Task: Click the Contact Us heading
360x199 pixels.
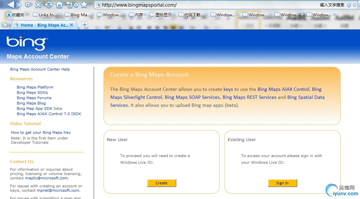Action: pos(22,161)
